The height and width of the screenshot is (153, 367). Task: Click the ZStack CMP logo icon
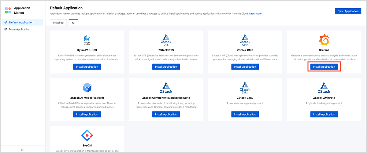click(245, 40)
